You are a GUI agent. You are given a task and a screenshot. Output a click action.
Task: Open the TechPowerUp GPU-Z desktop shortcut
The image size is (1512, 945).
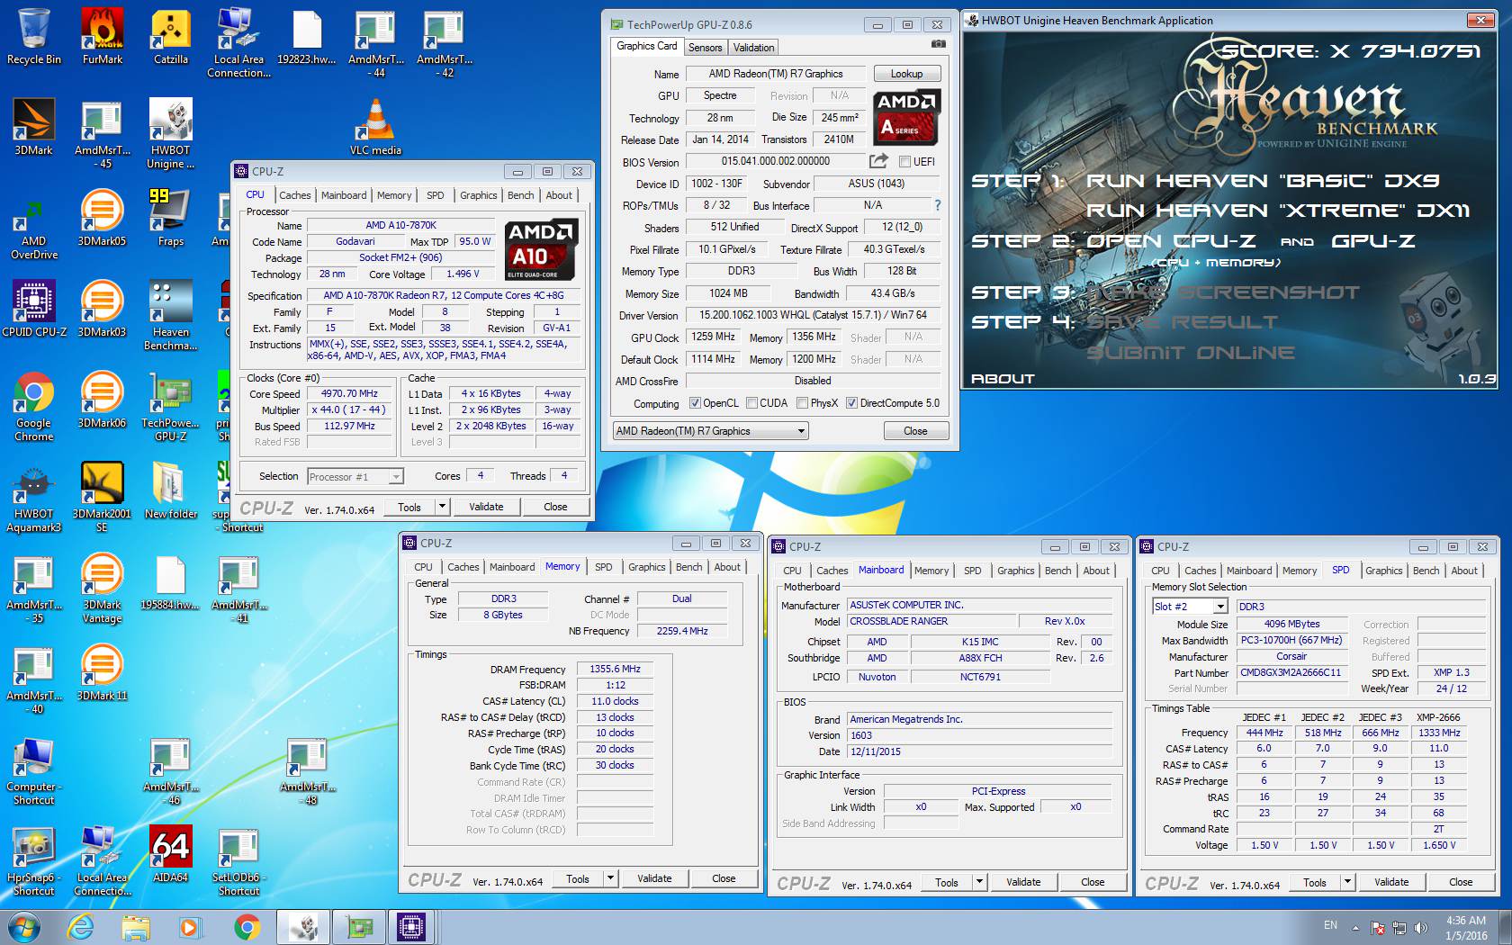171,406
